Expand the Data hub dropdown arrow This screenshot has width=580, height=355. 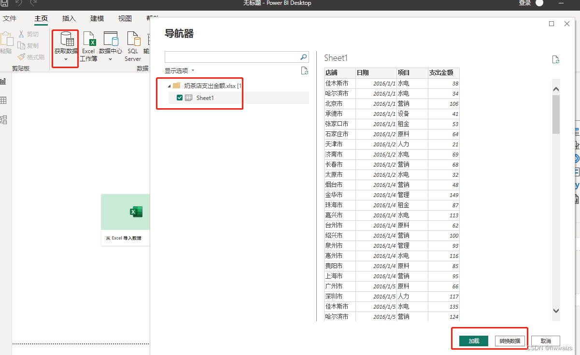pyautogui.click(x=110, y=59)
